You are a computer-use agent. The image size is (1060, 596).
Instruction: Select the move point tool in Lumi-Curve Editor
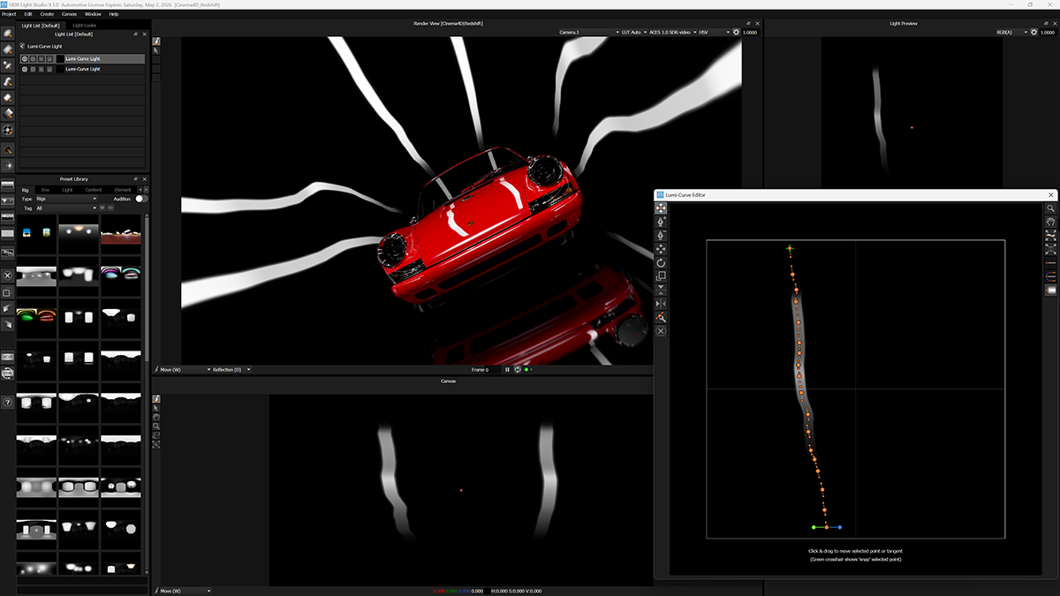[661, 208]
